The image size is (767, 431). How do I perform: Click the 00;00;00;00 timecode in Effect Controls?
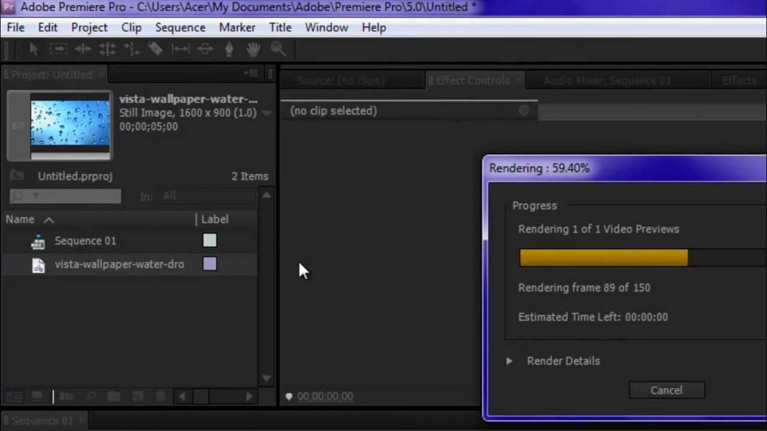[325, 396]
